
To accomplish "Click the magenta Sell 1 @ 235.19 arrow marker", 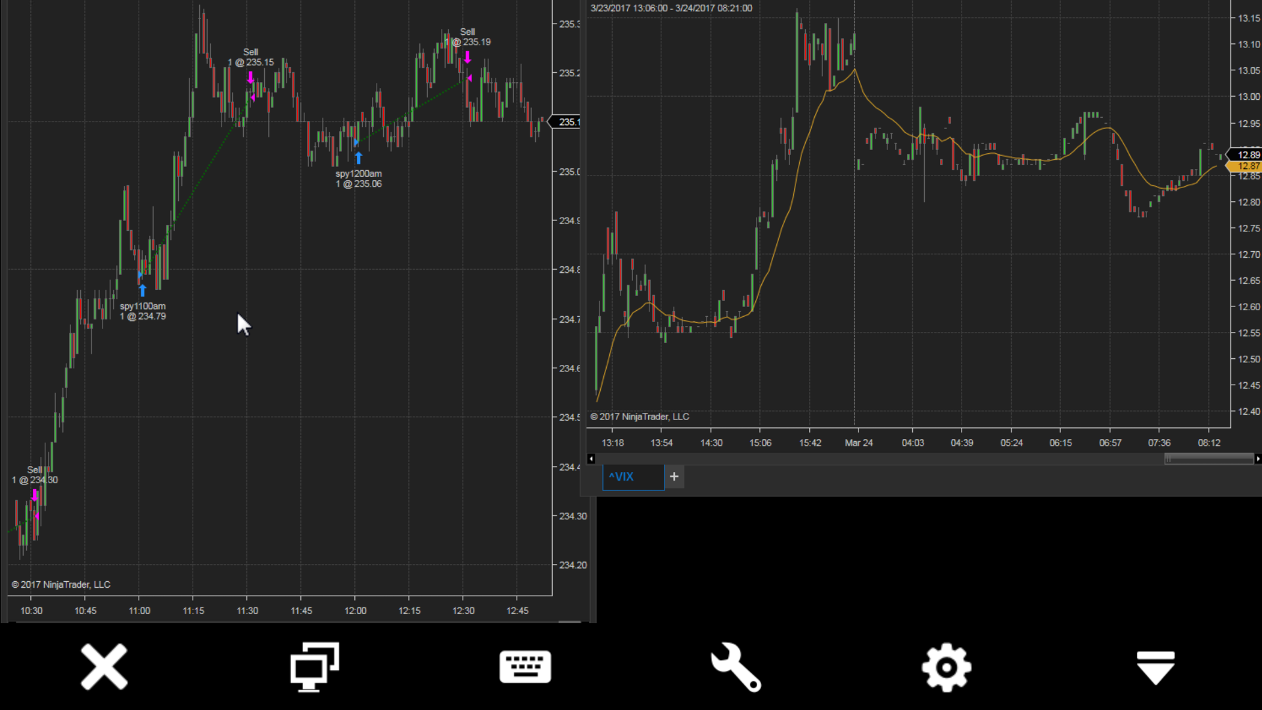I will point(467,57).
